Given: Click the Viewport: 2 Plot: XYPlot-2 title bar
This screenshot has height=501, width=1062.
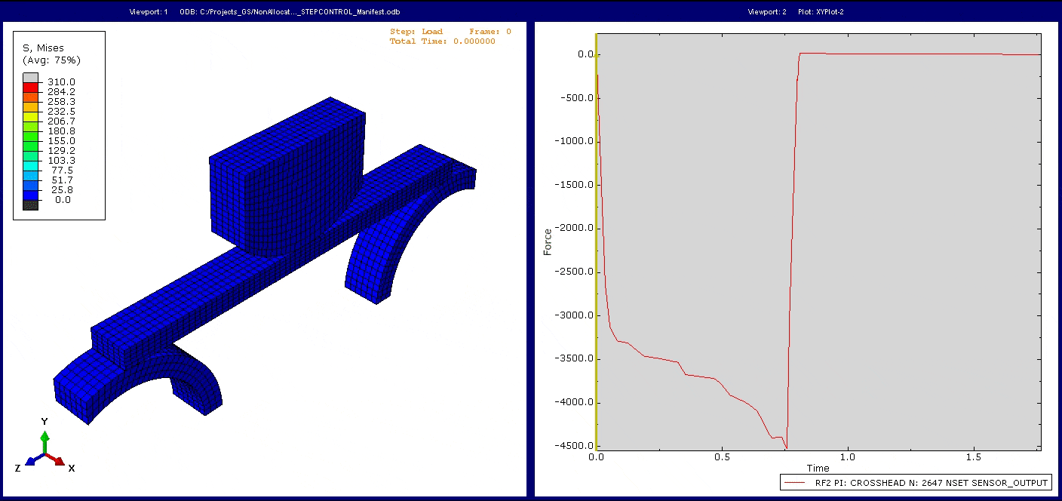Looking at the screenshot, I should [795, 11].
